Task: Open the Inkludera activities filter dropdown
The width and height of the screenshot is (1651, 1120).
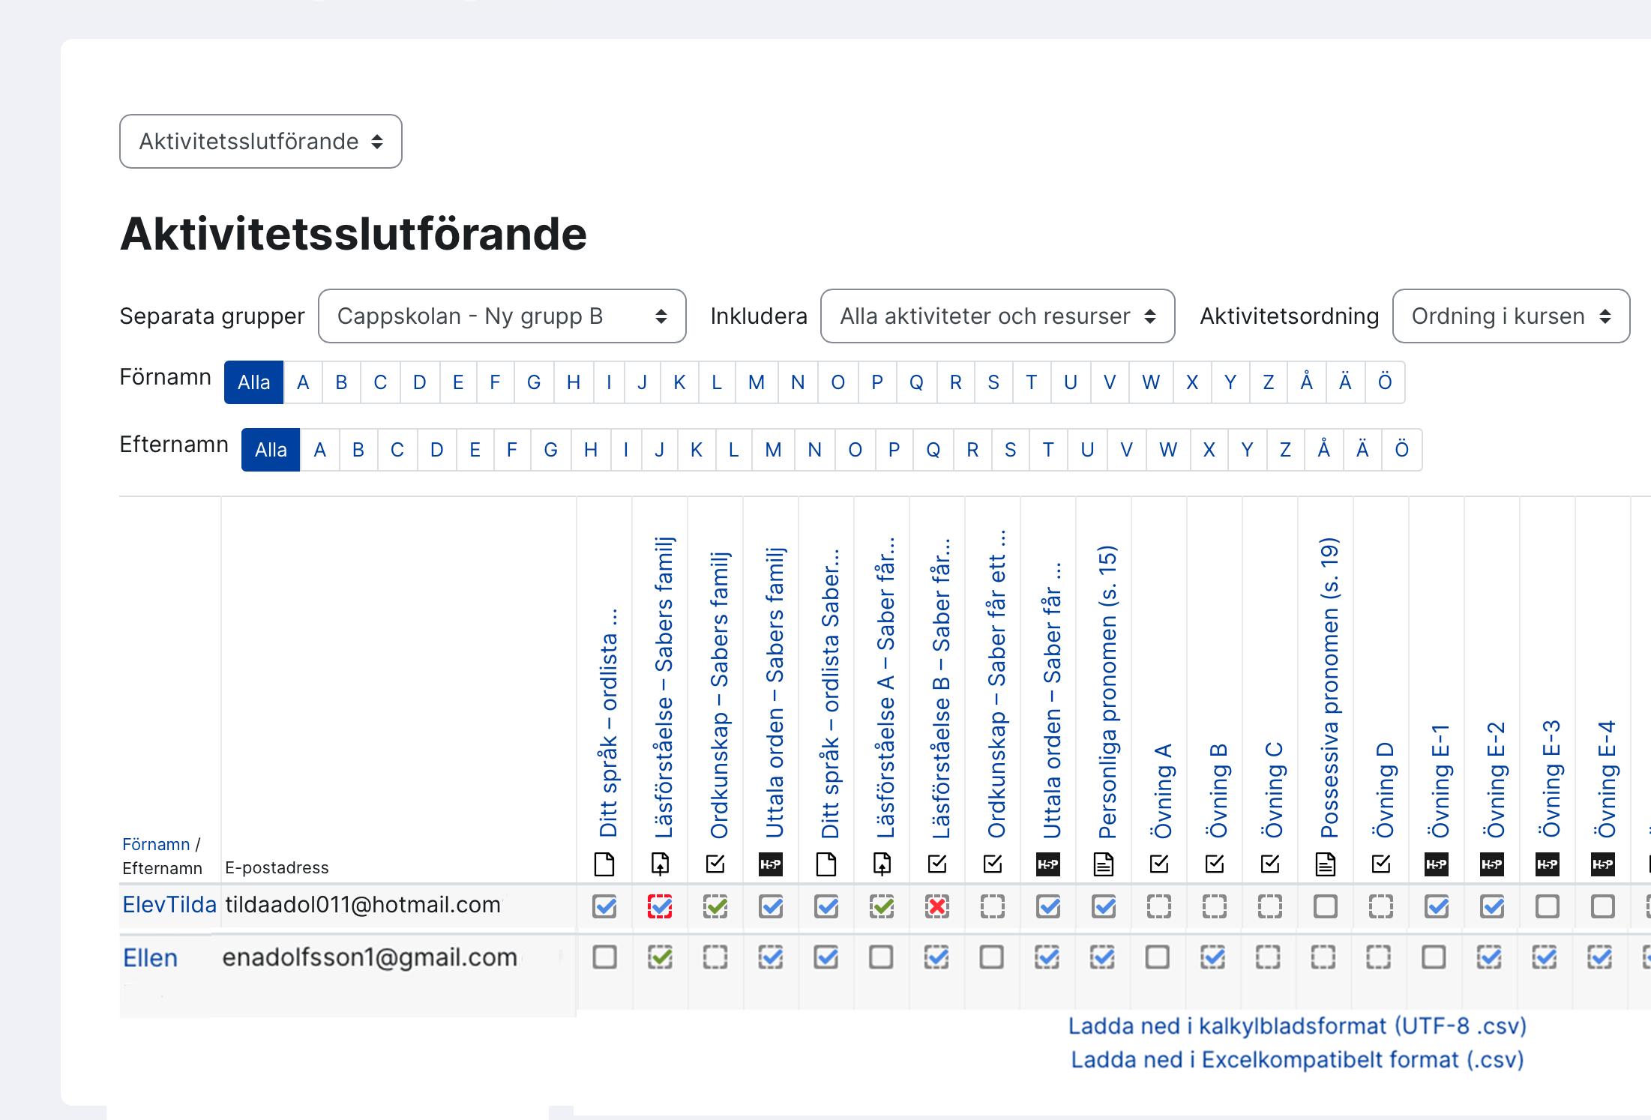Action: 997,316
